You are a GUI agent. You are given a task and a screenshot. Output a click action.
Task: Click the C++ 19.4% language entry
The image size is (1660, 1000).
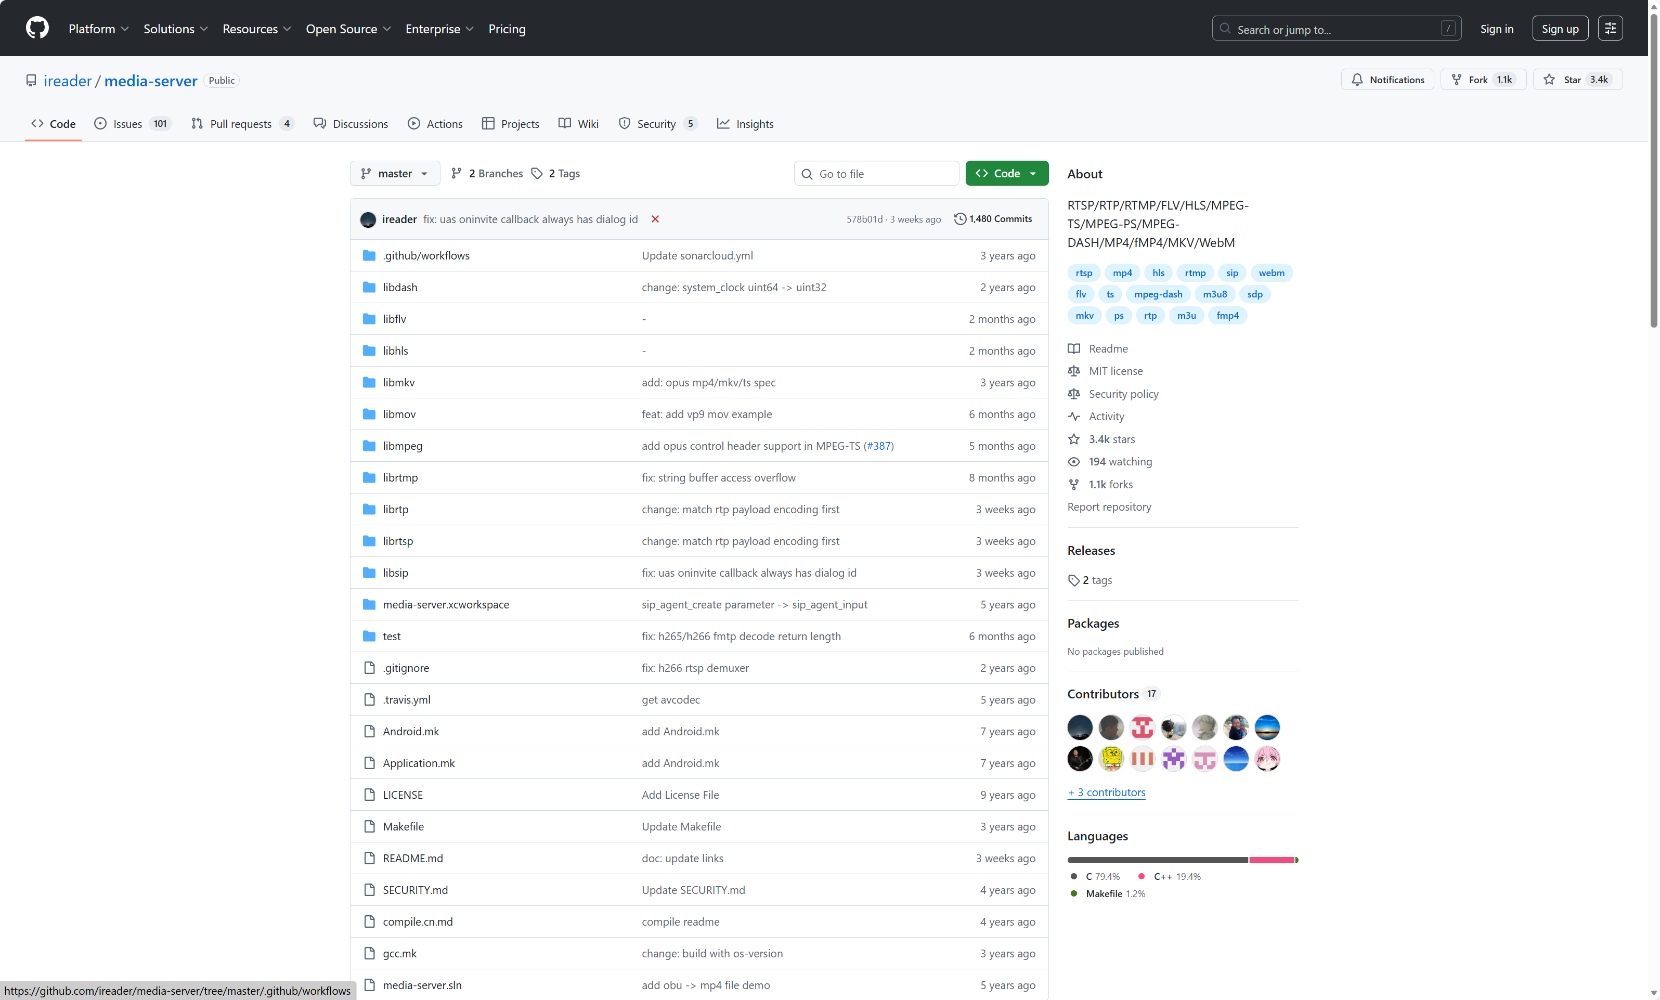pos(1170,877)
